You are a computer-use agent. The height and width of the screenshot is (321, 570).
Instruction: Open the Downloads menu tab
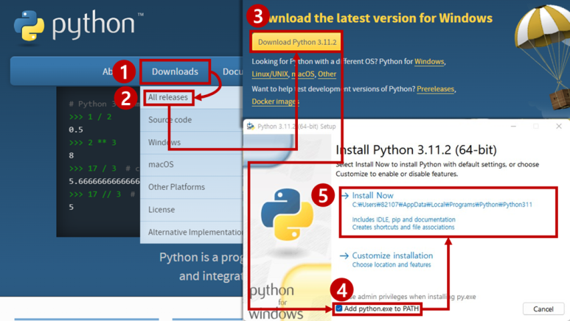175,71
